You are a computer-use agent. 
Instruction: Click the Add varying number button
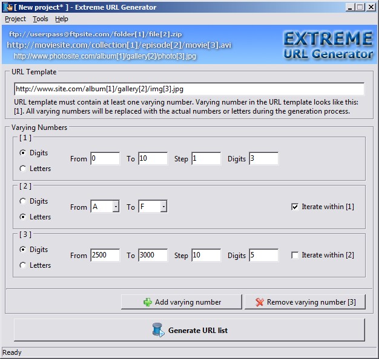coord(182,302)
